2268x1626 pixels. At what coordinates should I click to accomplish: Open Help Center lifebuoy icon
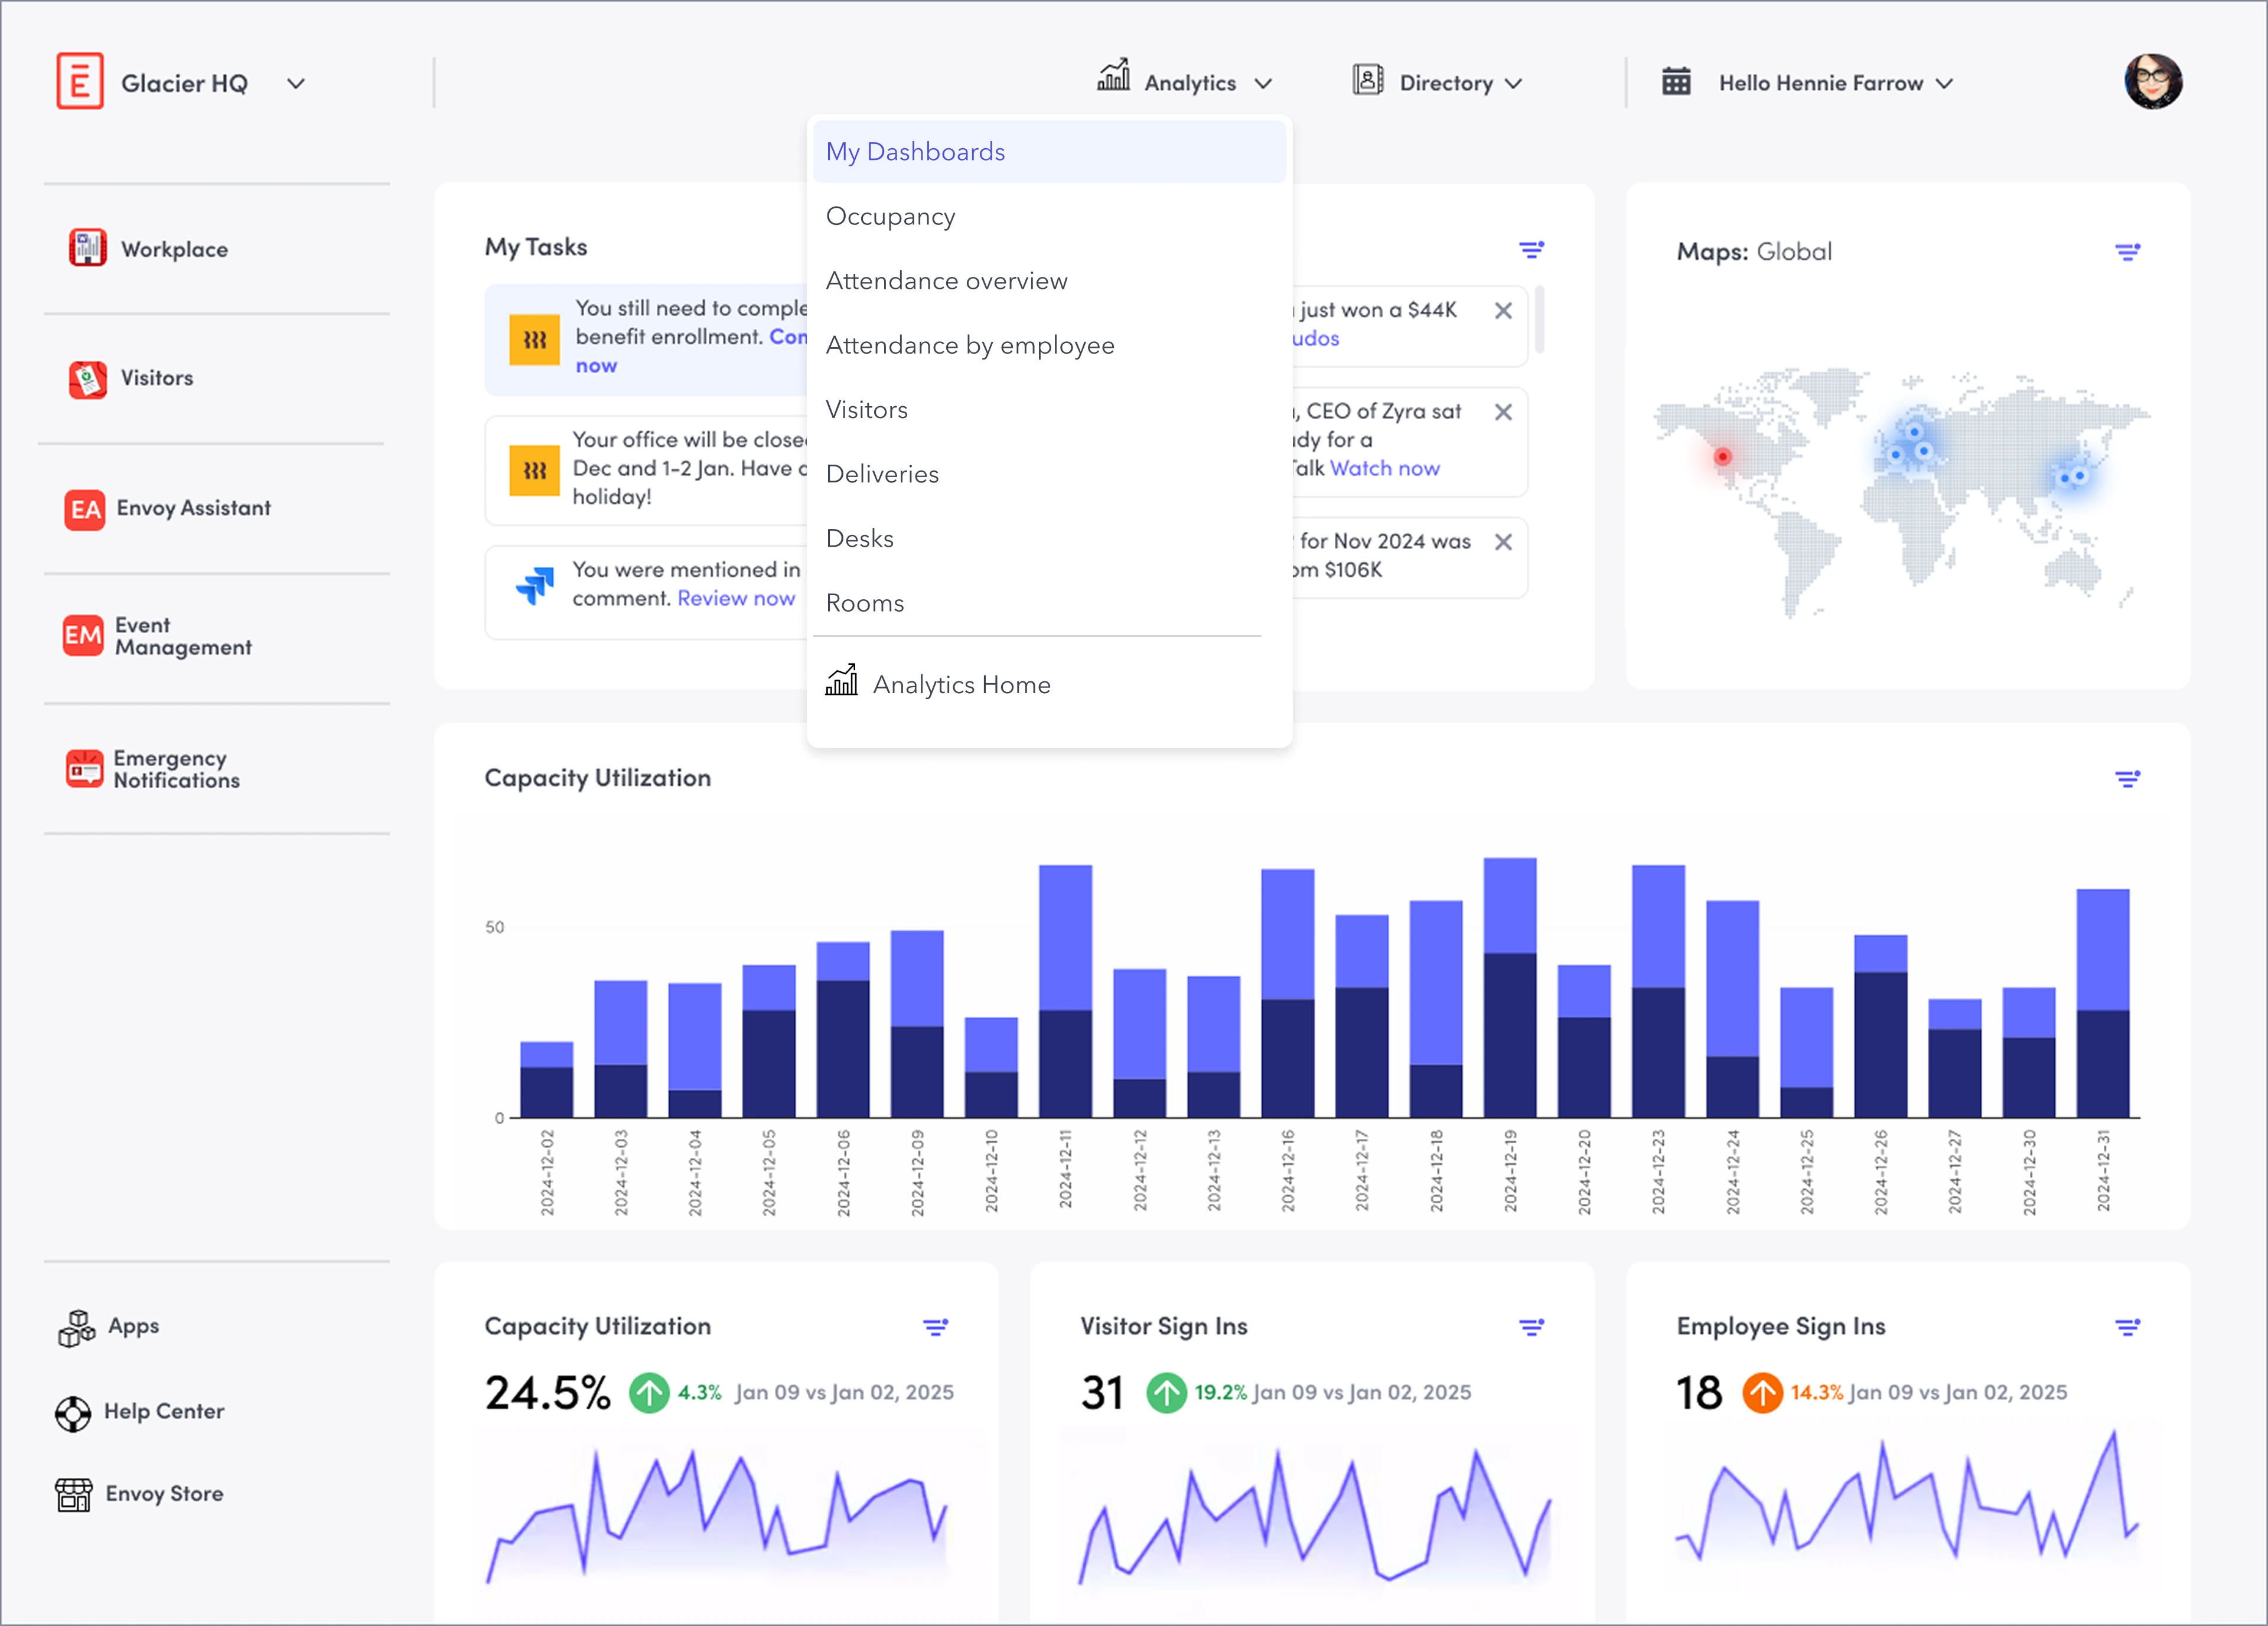click(73, 1413)
